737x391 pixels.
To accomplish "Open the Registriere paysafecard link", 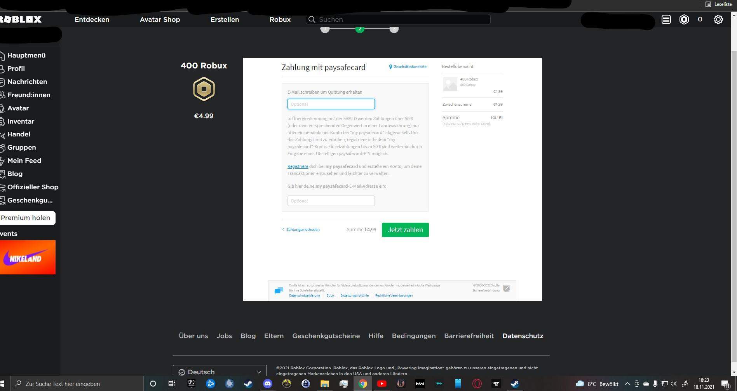I will point(298,166).
